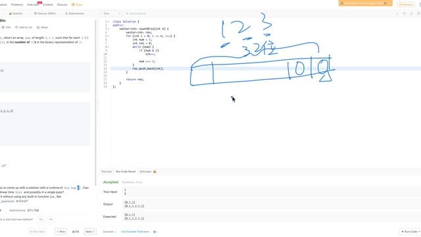421x237 pixels.
Task: Open the problem list counter
Action: point(76,232)
